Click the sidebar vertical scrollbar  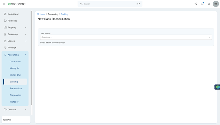tap(32, 58)
